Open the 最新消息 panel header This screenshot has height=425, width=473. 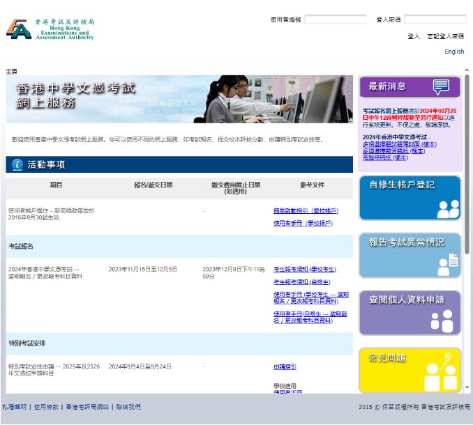pyautogui.click(x=410, y=87)
